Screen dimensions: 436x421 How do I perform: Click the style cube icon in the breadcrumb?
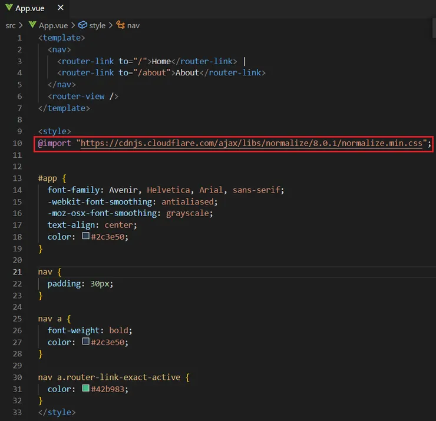(83, 25)
